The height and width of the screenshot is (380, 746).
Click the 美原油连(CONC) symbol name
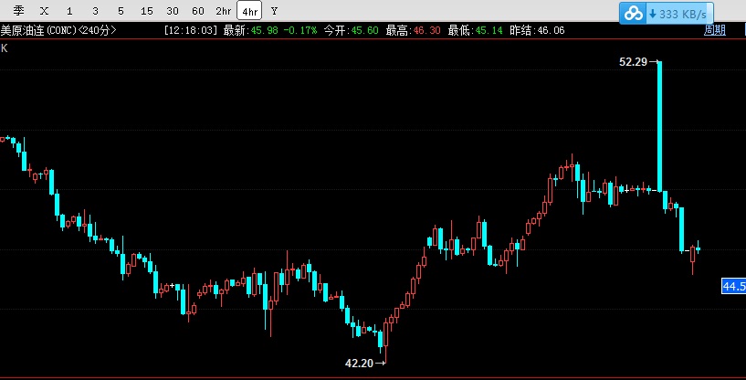click(x=38, y=30)
